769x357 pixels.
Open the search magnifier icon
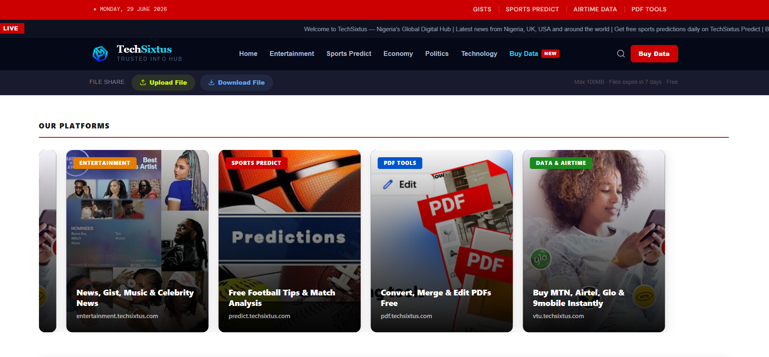point(621,53)
